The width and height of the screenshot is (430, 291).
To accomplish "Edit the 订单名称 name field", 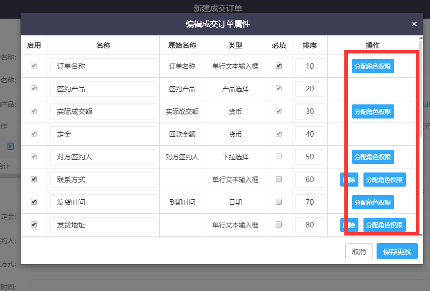I will click(103, 66).
